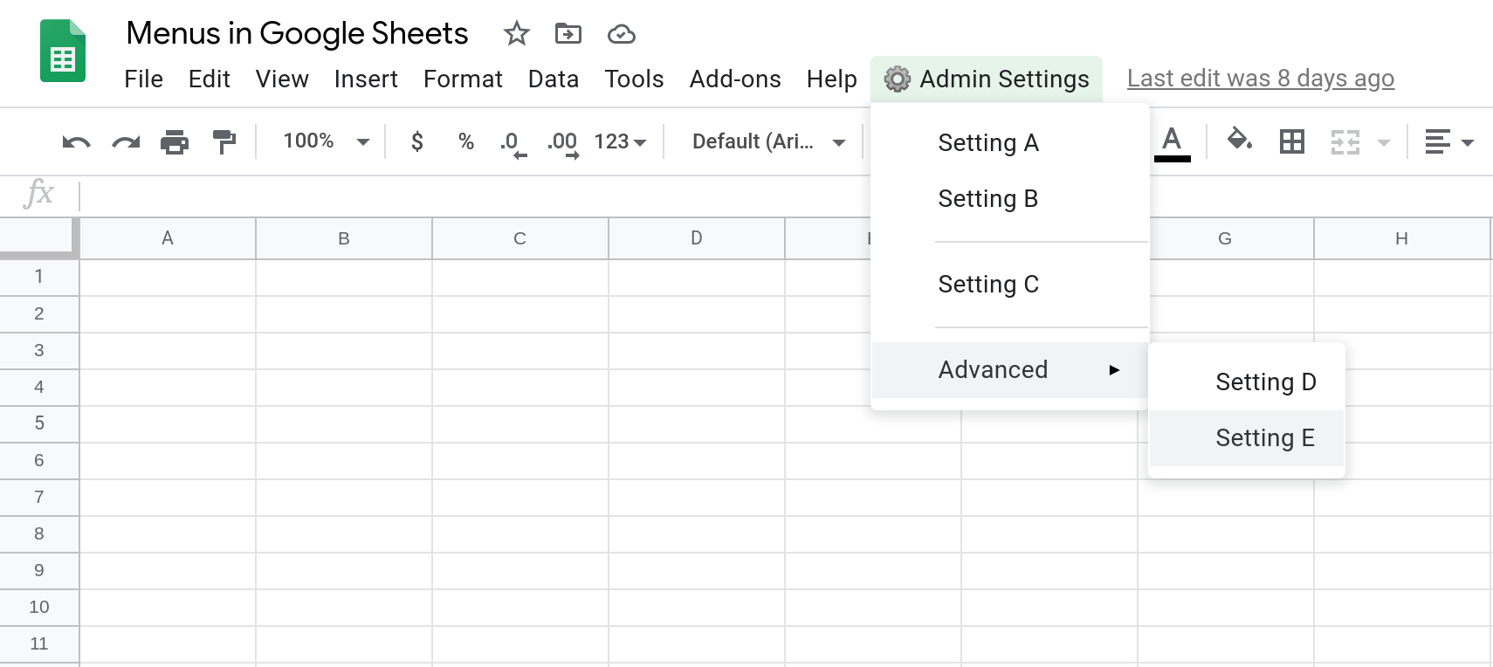This screenshot has height=667, width=1493.
Task: Open the Tools menu
Action: coord(634,79)
